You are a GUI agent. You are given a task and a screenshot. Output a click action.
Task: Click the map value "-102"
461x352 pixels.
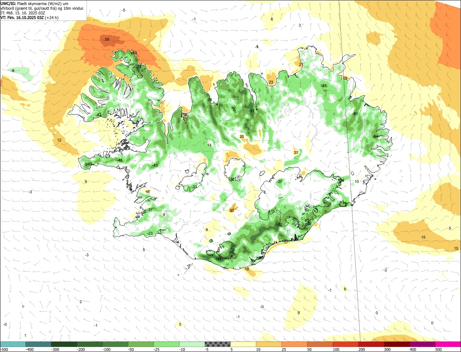(278, 225)
